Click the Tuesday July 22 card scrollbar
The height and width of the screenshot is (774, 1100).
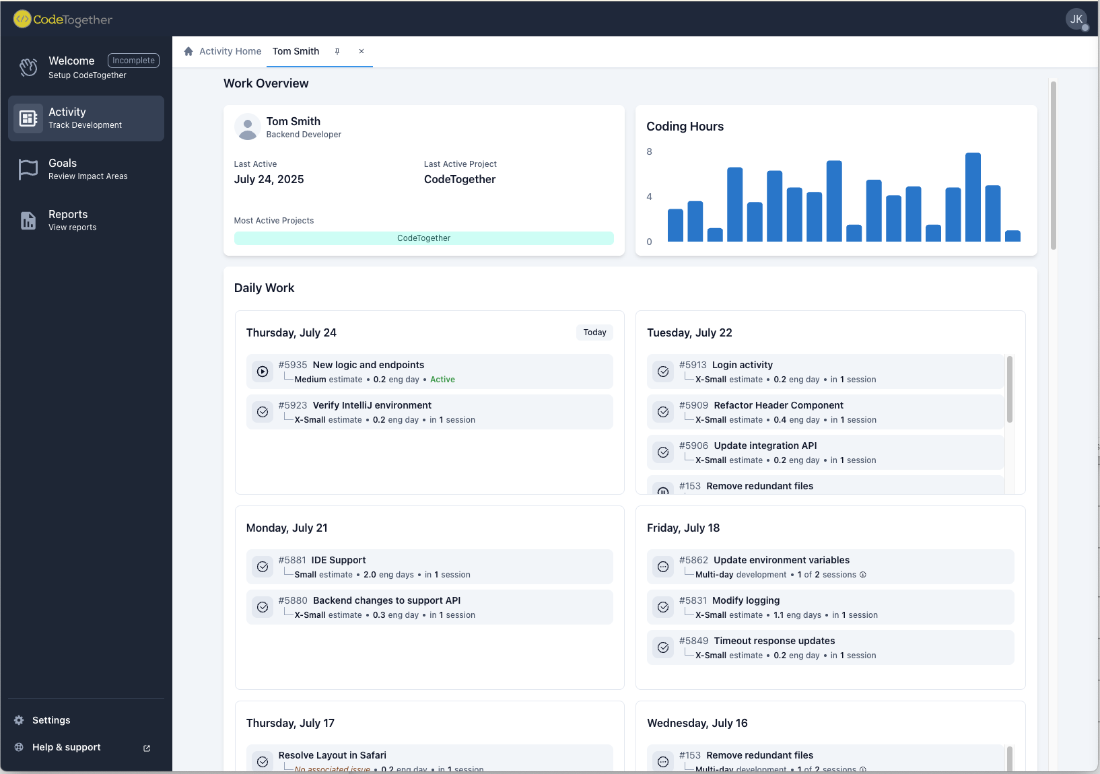point(1010,389)
